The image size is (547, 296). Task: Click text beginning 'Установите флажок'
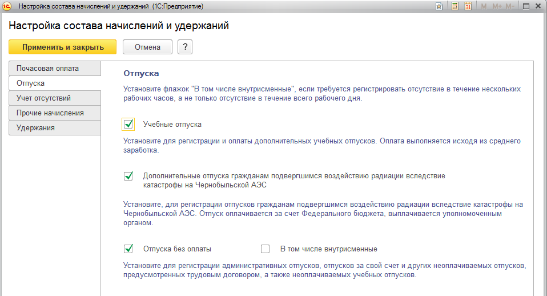pos(322,94)
